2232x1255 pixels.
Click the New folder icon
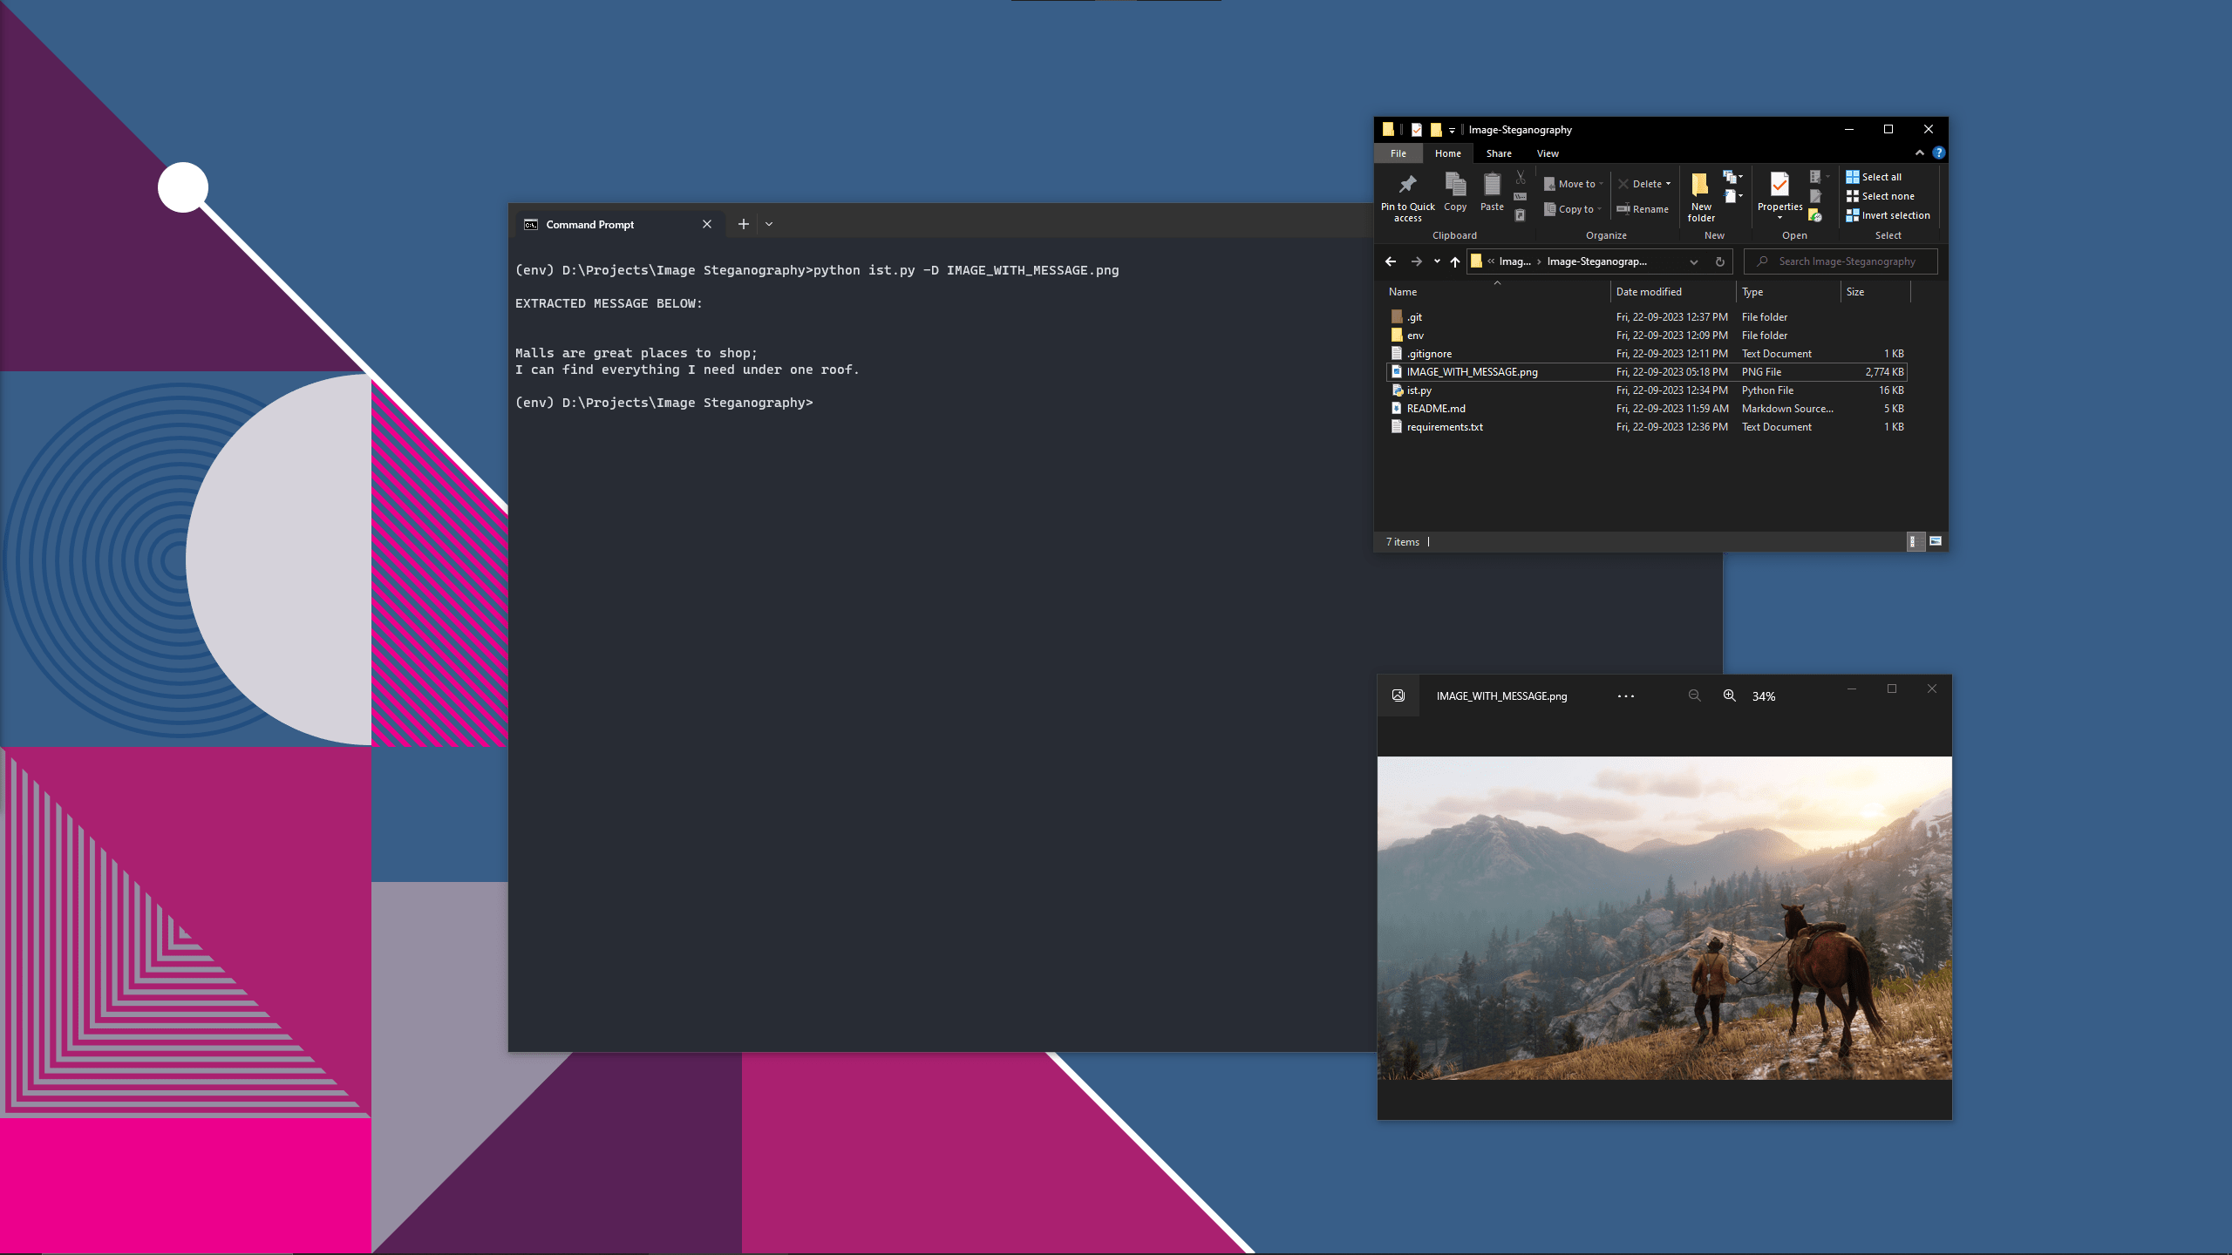point(1700,185)
